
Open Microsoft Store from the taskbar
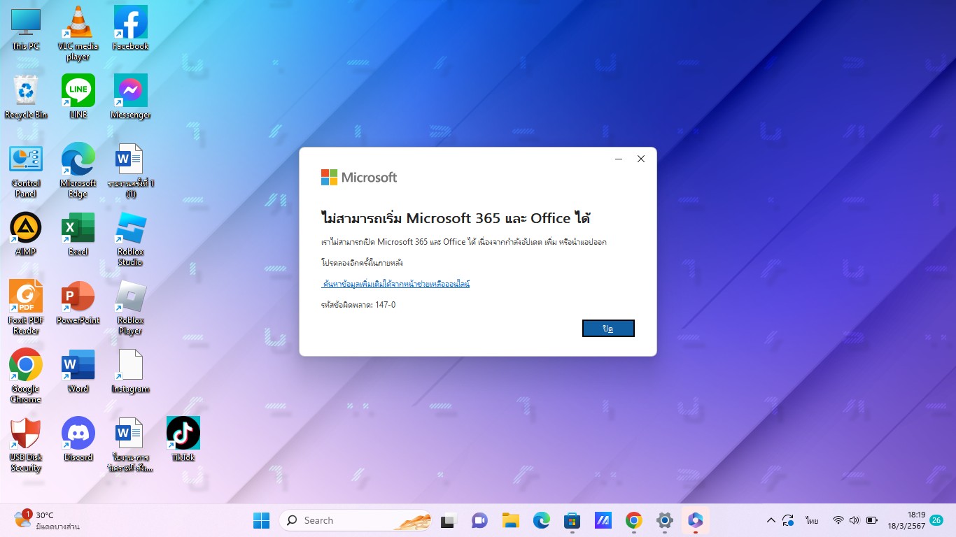(x=572, y=520)
